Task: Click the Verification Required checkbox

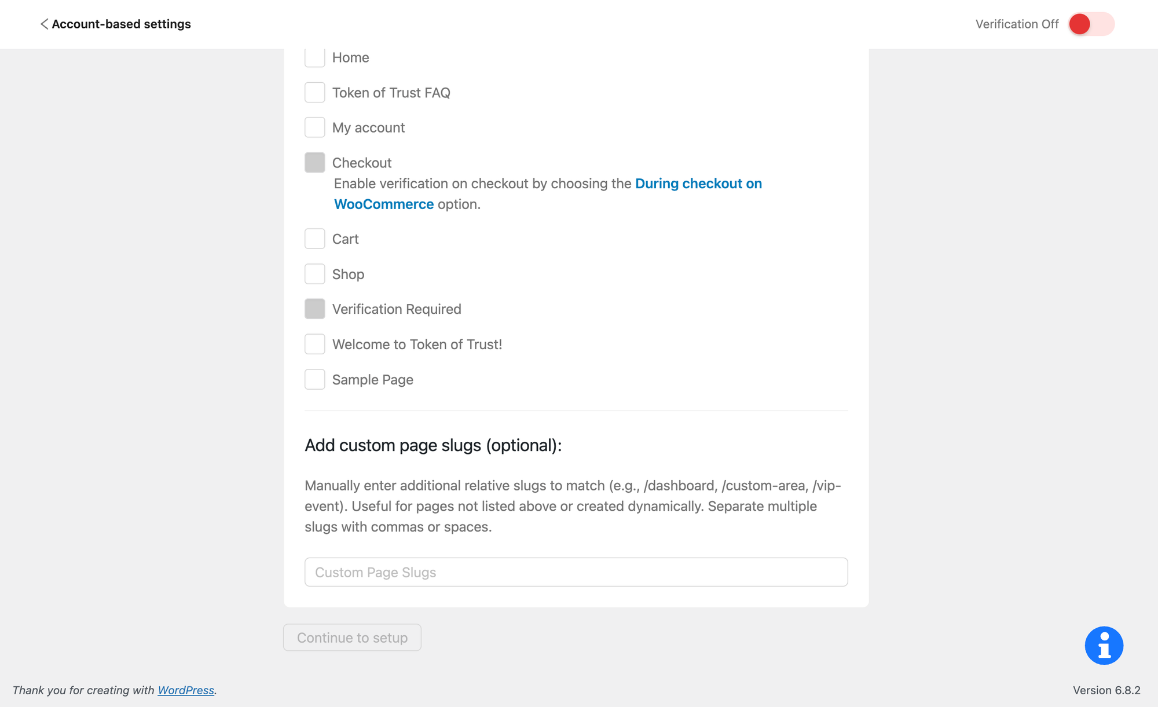Action: click(x=314, y=309)
